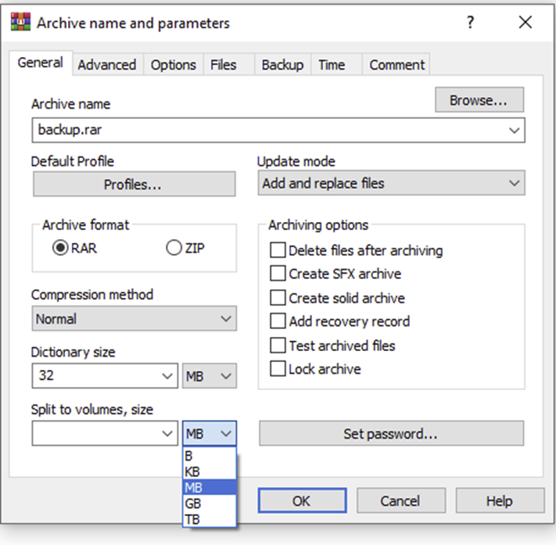This screenshot has width=556, height=545.
Task: Open the Backup tab
Action: pyautogui.click(x=282, y=65)
